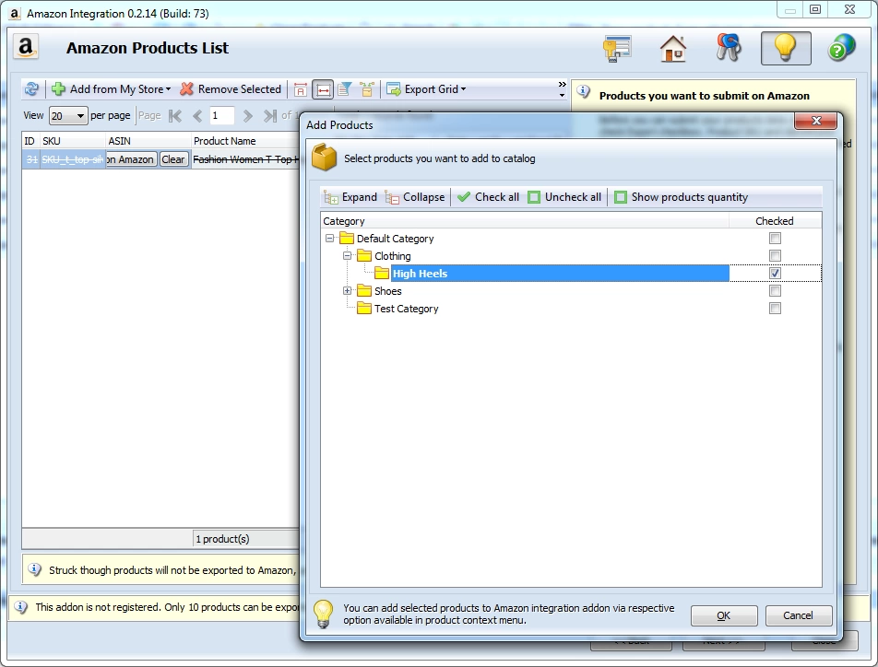Select the Test Category row
Viewport: 878px width, 667px height.
tap(407, 309)
